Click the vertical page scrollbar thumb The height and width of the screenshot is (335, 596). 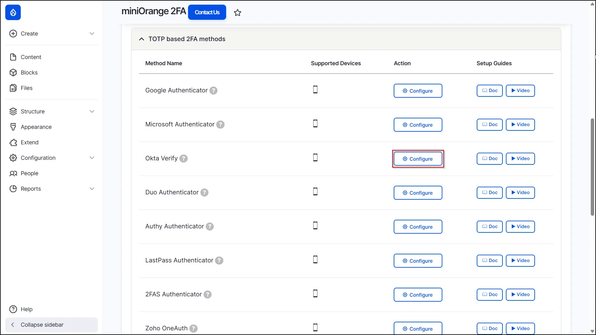pyautogui.click(x=592, y=167)
